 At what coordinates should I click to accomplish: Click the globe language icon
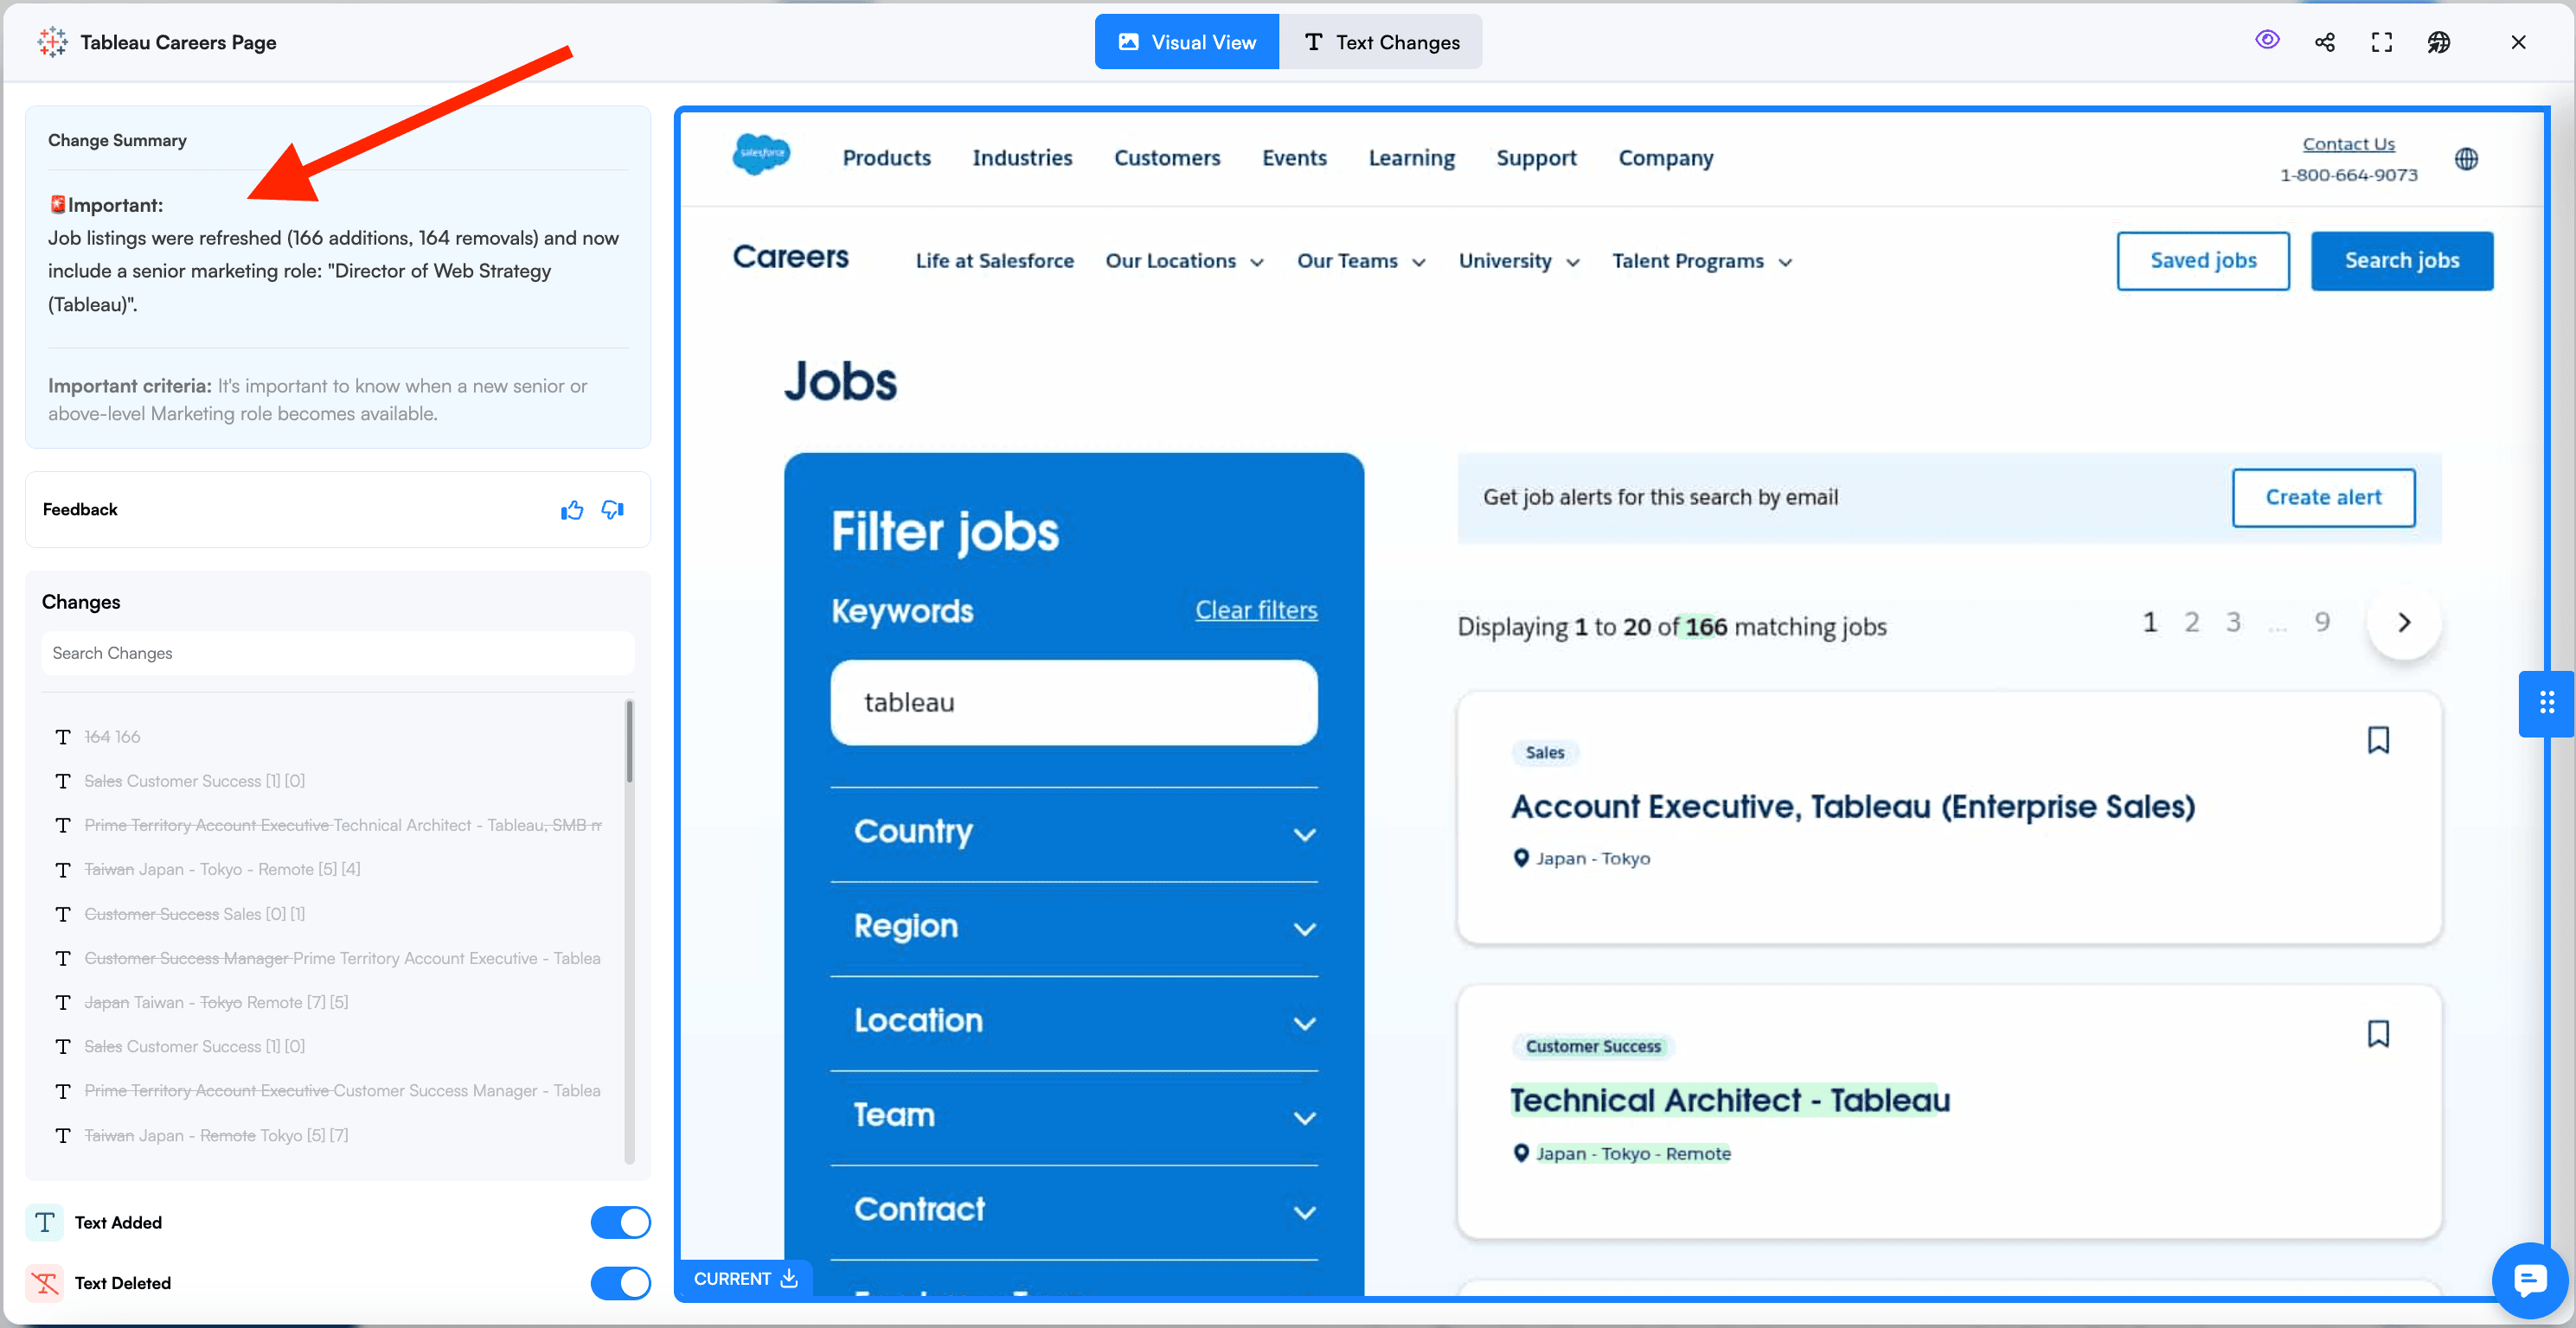click(2466, 159)
